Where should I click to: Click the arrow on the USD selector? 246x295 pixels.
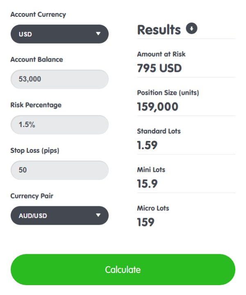pos(98,34)
